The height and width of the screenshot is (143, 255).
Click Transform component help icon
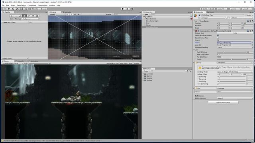point(248,21)
